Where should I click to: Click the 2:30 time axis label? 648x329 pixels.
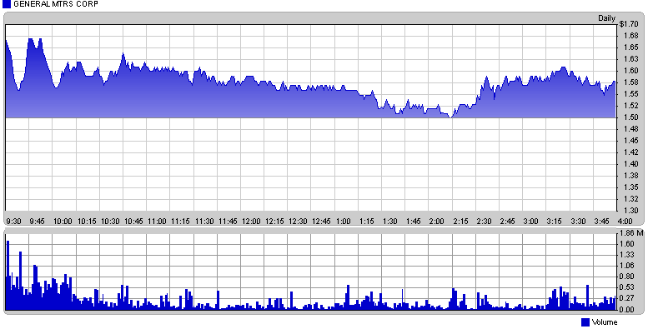click(x=485, y=222)
